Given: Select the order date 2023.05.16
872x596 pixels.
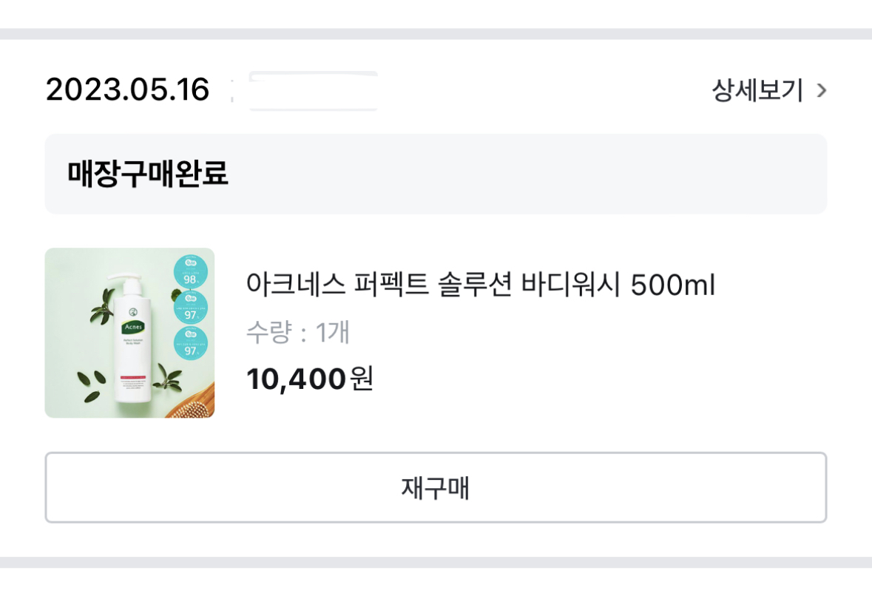Looking at the screenshot, I should click(128, 90).
